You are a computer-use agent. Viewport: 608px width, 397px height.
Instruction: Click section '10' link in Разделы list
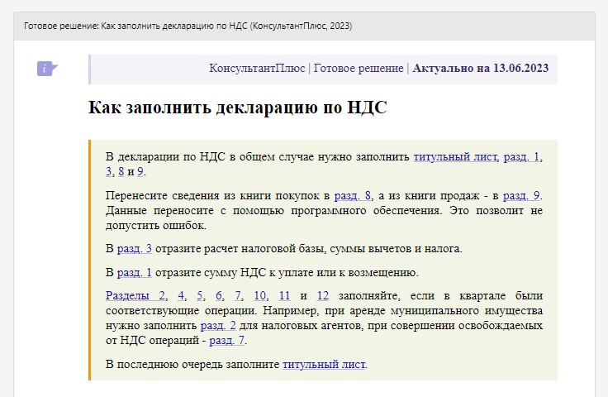259,295
